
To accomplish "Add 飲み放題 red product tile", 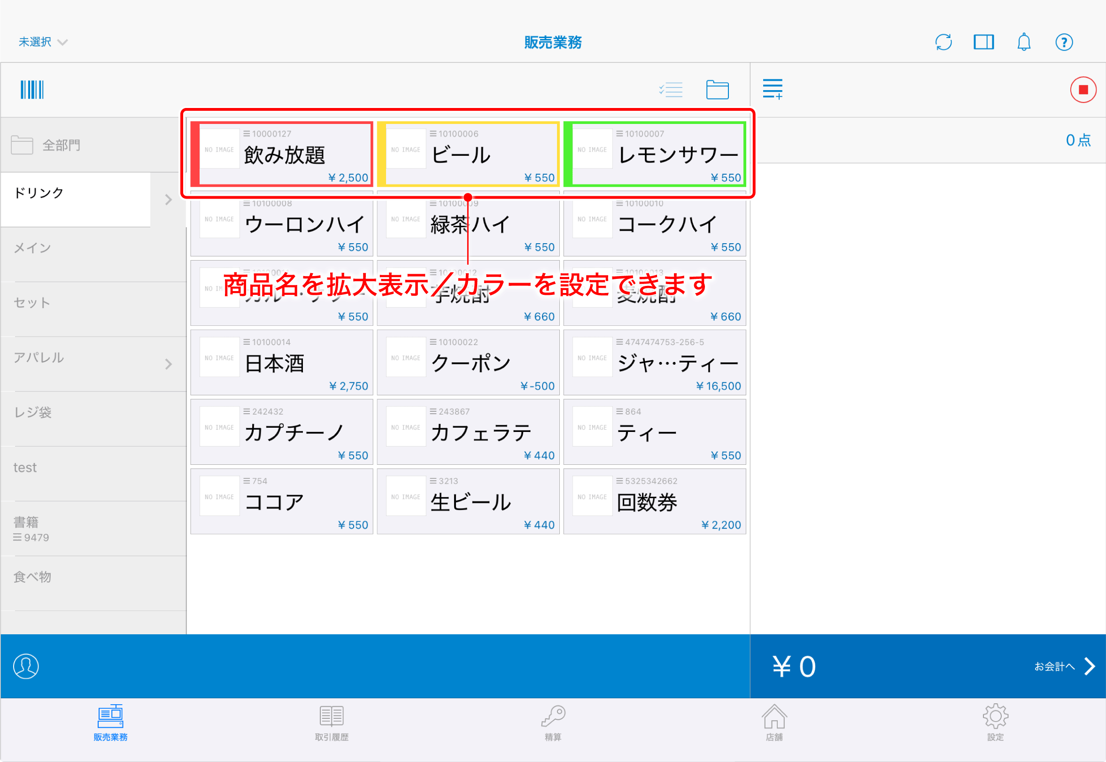I will (x=282, y=154).
